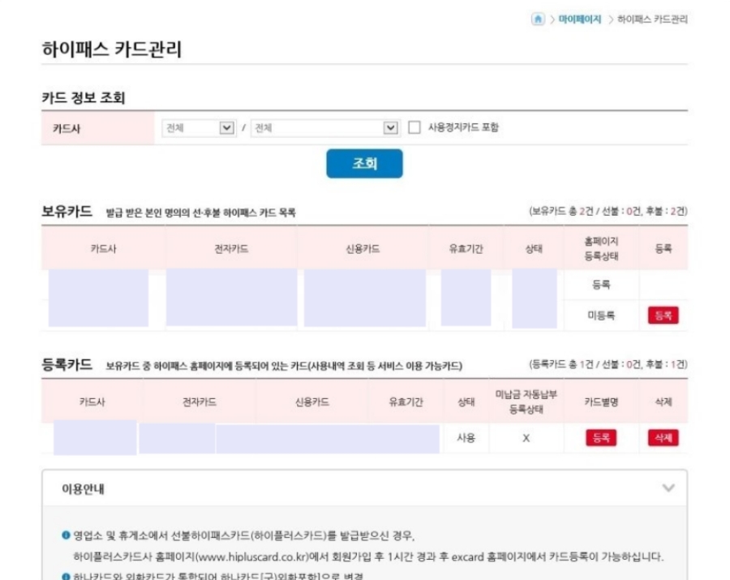
Task: Click X value under 미납금 자동납부
Action: (526, 438)
